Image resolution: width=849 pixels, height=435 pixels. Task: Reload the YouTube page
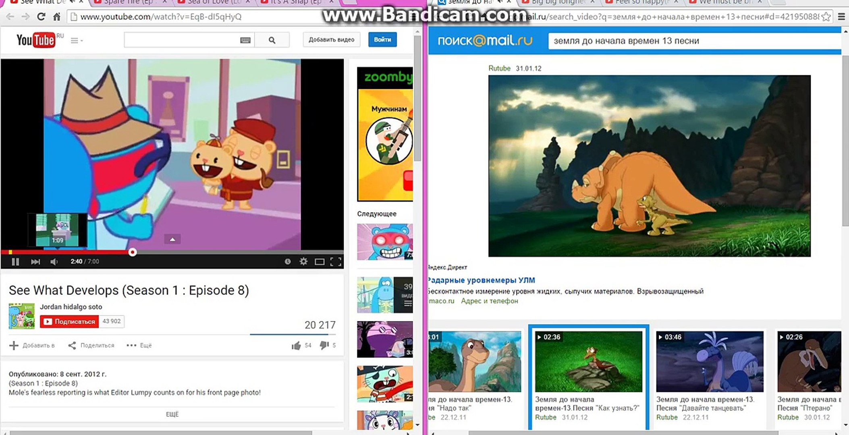tap(41, 17)
